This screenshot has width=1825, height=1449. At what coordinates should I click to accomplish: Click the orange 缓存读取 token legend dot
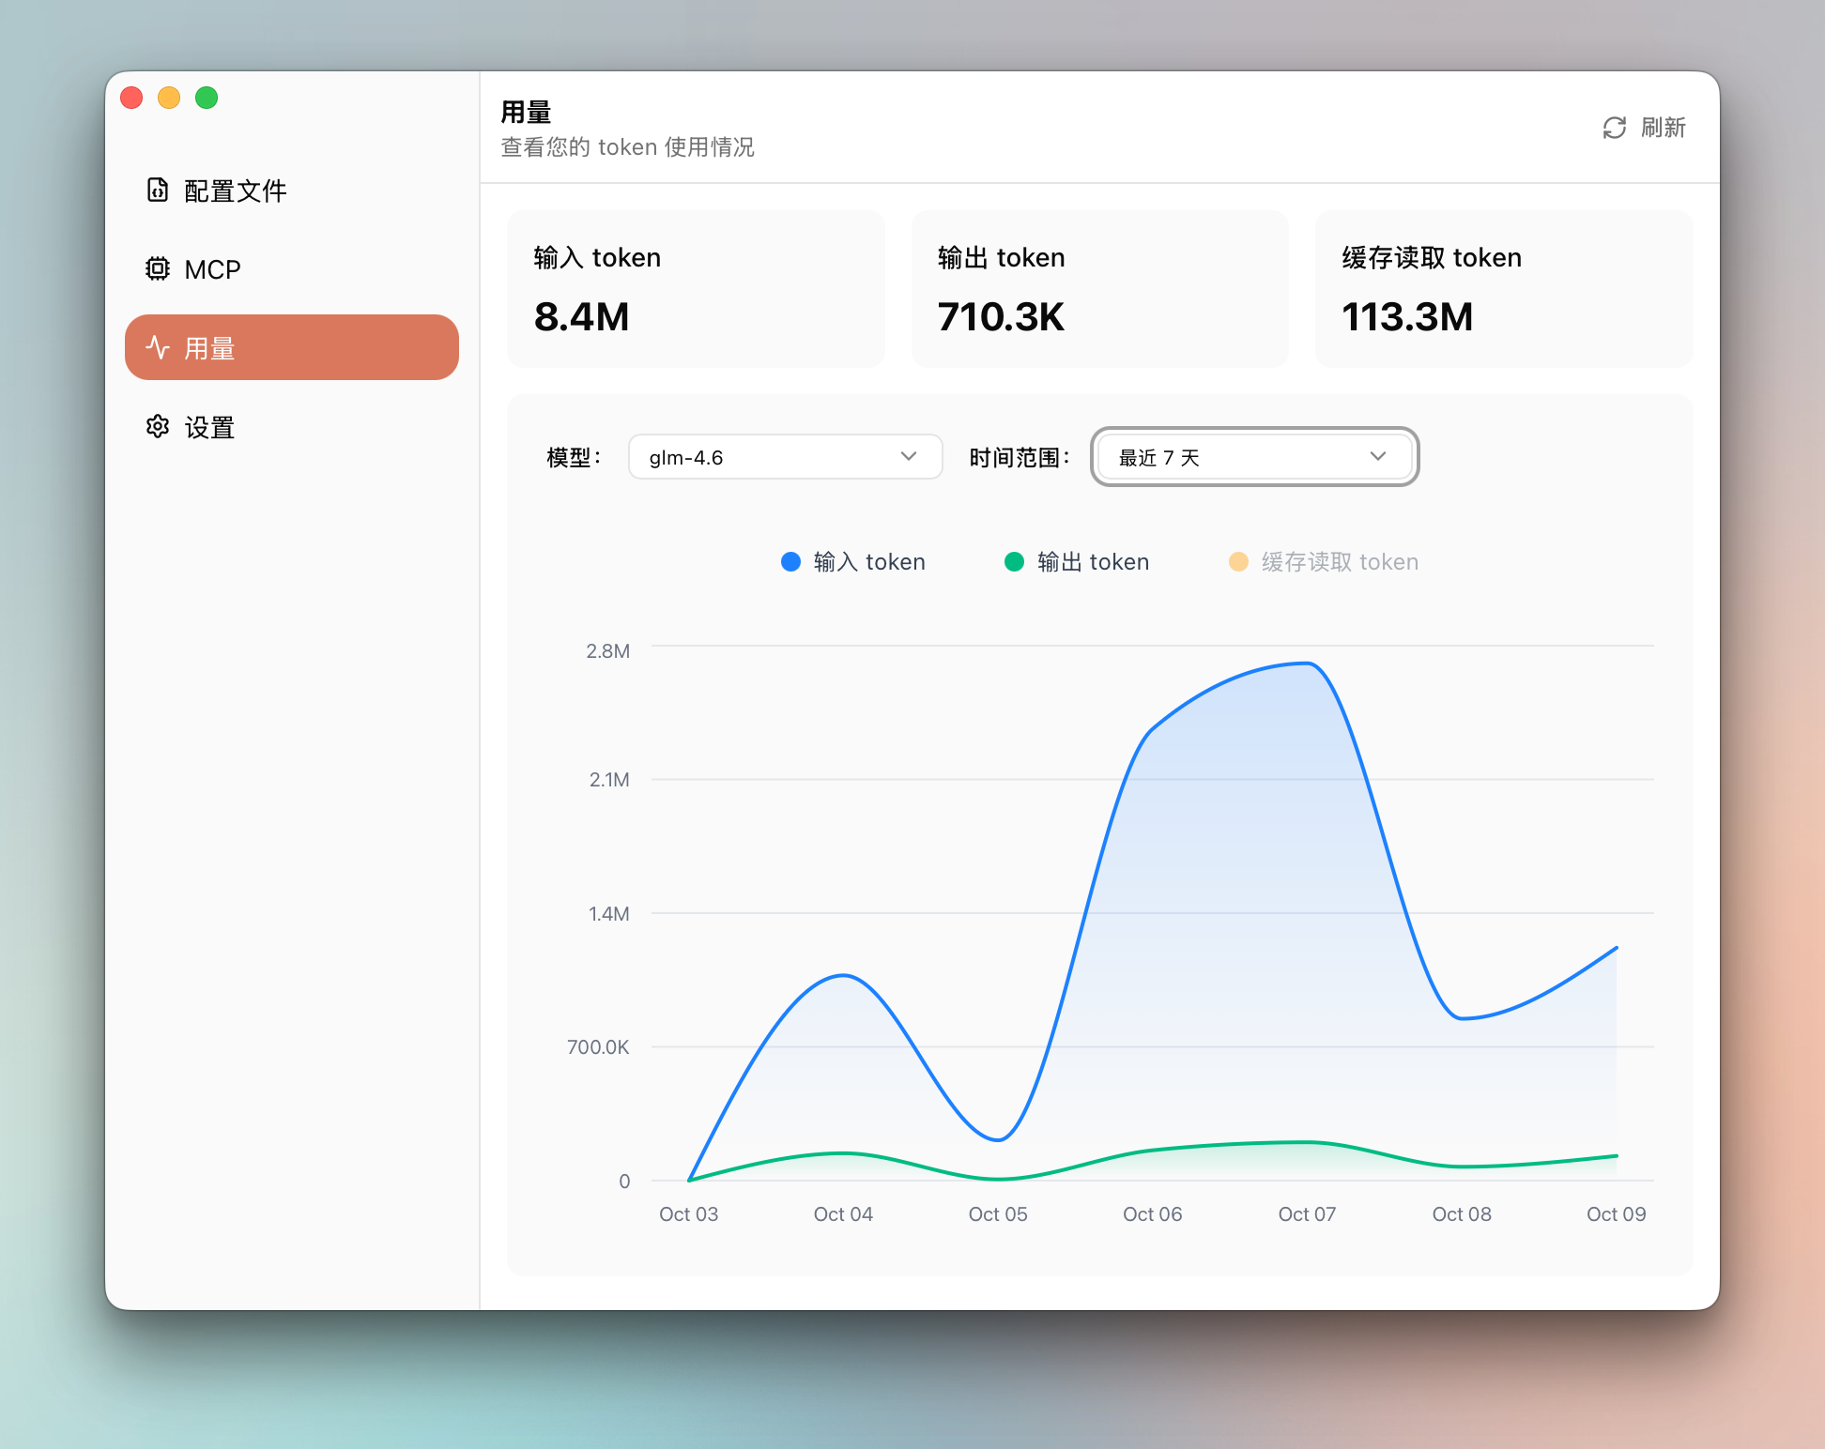(1238, 561)
